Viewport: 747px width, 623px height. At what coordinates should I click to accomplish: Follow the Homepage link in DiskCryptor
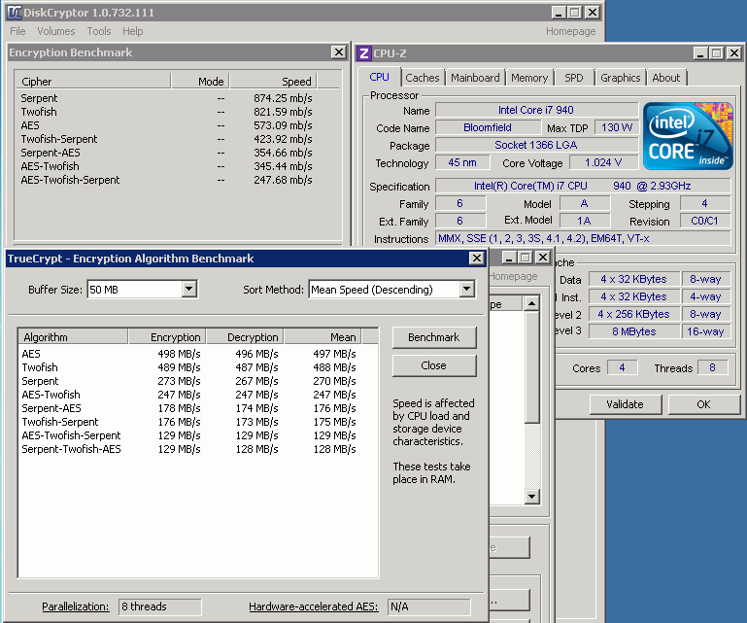tap(571, 31)
